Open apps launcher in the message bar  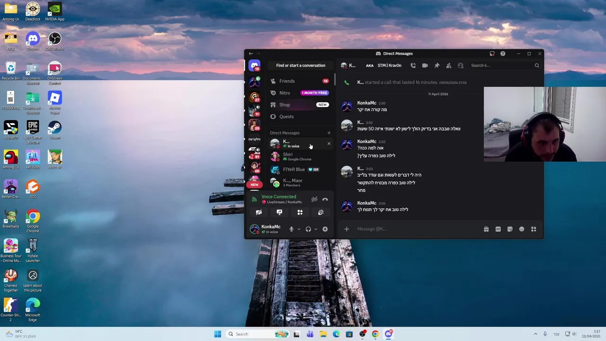pyautogui.click(x=534, y=229)
